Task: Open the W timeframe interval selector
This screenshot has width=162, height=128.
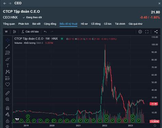Action: pos(6,32)
